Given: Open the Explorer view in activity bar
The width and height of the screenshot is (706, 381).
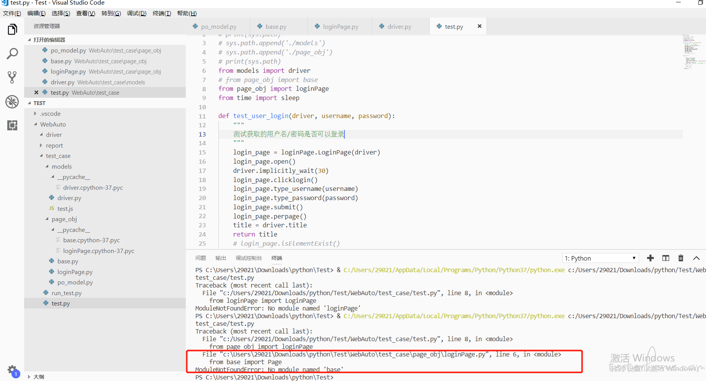Looking at the screenshot, I should pyautogui.click(x=12, y=30).
